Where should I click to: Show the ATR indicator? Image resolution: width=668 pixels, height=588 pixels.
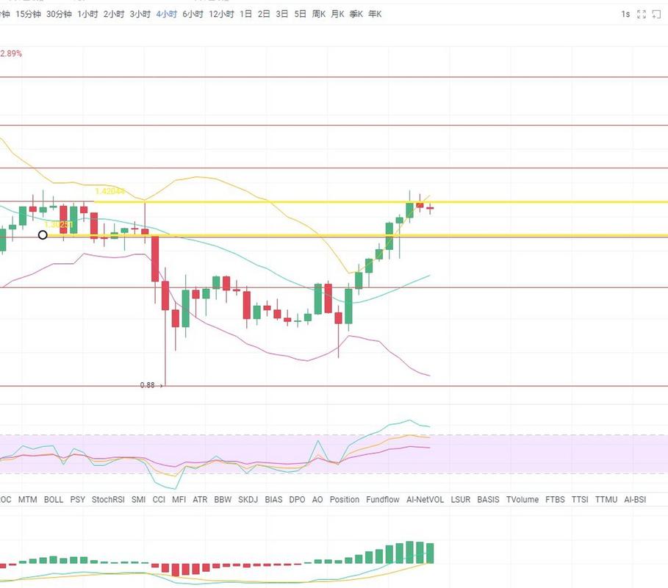coord(200,499)
